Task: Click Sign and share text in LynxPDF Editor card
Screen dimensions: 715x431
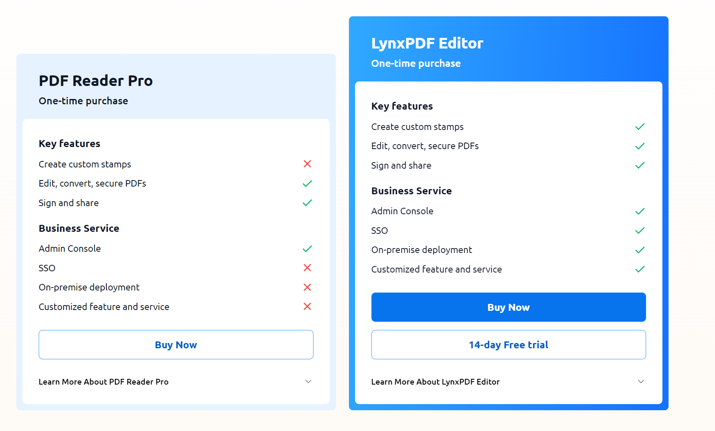Action: point(401,165)
